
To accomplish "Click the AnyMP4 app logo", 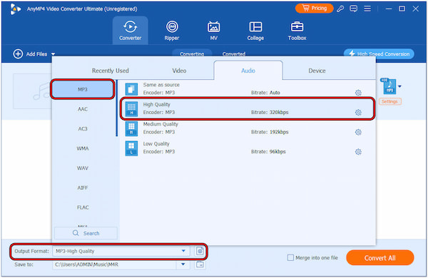I will pos(15,9).
